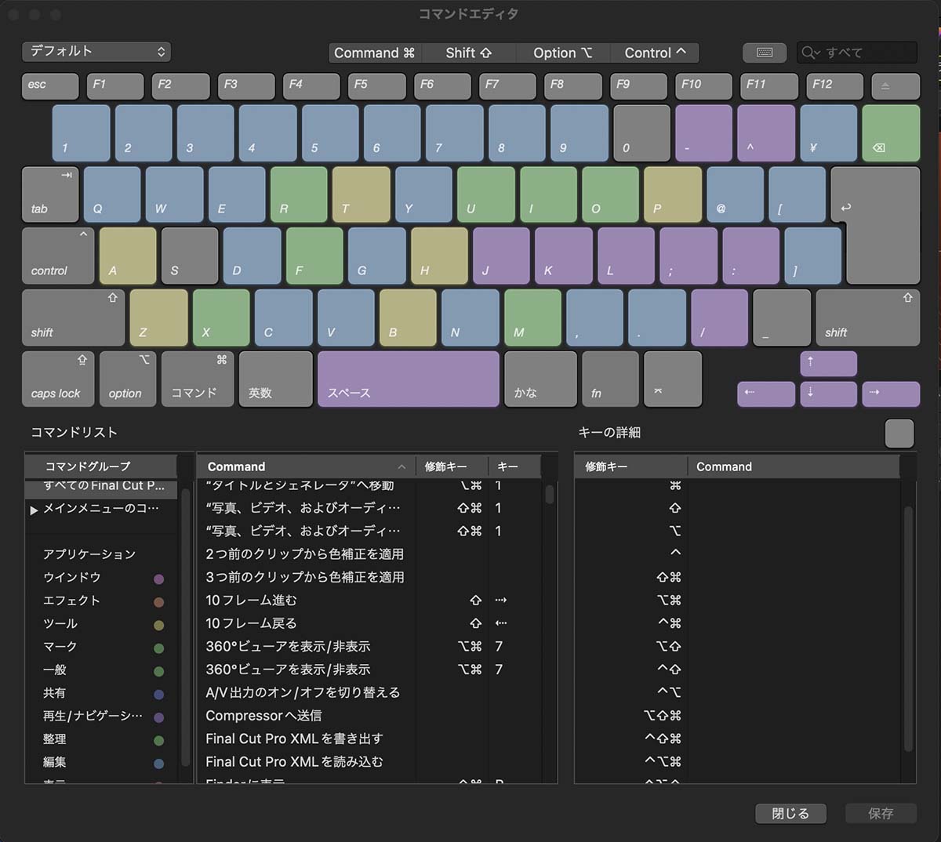The image size is (941, 842).
Task: Select the 再生/ナビゲーシ… command group
Action: (x=102, y=717)
